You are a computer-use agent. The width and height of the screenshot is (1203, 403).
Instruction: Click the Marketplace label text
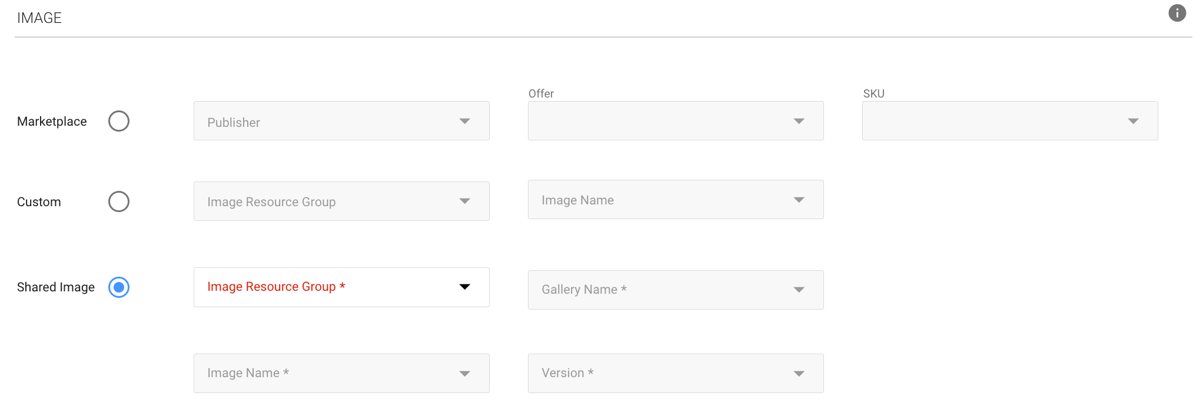[52, 122]
